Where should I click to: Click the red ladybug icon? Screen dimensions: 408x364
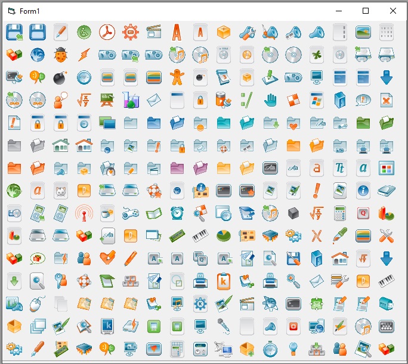(x=61, y=55)
